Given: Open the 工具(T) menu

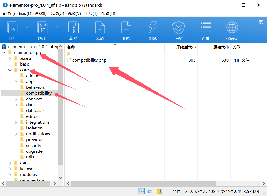Looking at the screenshot, I should click(91, 13).
